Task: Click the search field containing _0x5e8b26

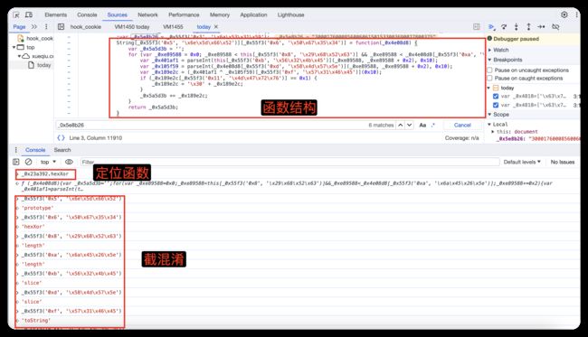Action: click(211, 125)
